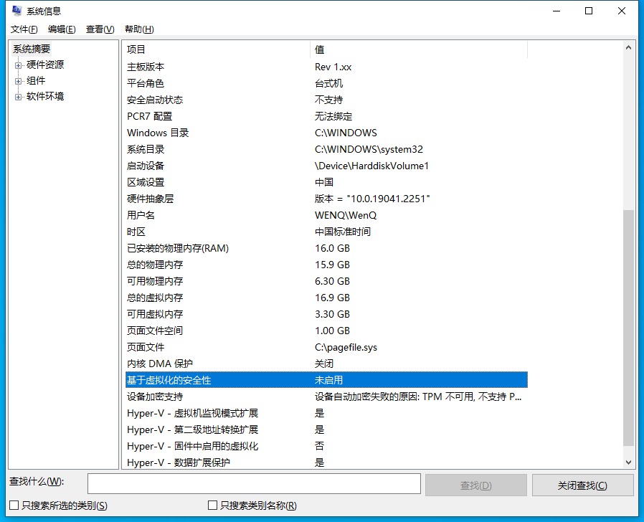The image size is (644, 522).
Task: Select Hyper-V - 数据扩展保护 row
Action: click(x=326, y=462)
